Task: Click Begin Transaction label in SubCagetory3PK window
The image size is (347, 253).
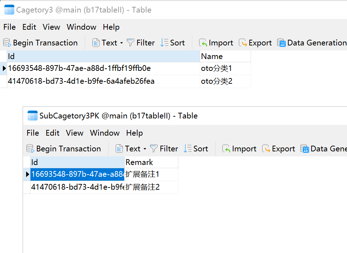Action: (68, 149)
